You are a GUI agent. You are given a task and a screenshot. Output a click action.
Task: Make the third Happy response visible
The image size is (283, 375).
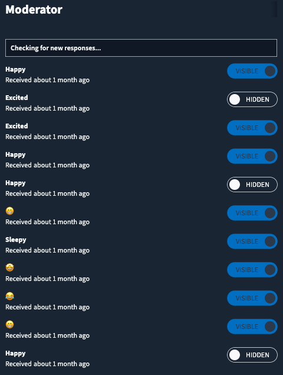tap(252, 185)
